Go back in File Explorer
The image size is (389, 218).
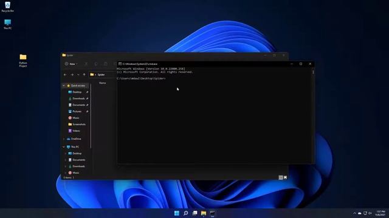tap(65, 74)
